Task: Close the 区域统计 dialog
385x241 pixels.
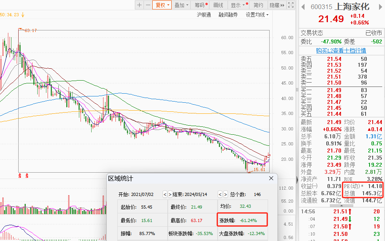Action: pos(271,178)
